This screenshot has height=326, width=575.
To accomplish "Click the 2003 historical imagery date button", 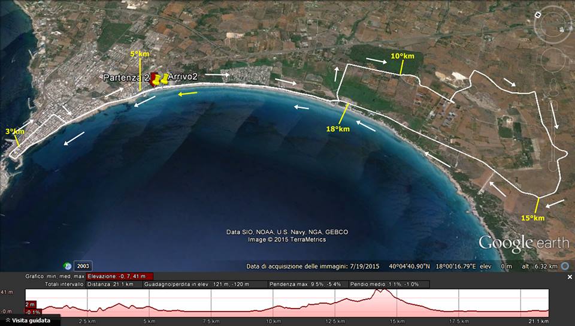I will coord(83,266).
